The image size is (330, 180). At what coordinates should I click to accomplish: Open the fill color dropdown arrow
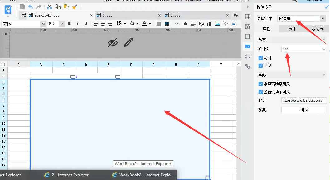[137, 24]
